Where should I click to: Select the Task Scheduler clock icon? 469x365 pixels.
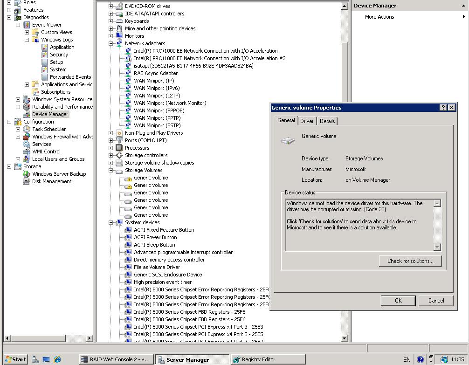[27, 129]
